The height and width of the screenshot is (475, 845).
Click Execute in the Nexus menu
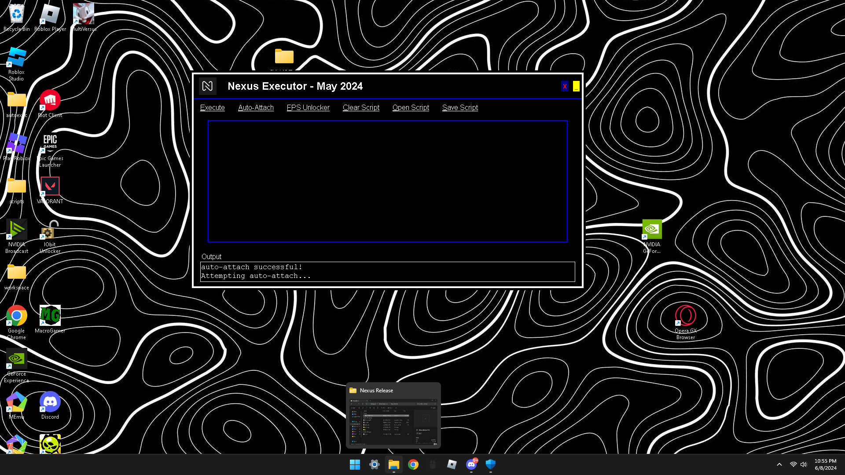(212, 108)
